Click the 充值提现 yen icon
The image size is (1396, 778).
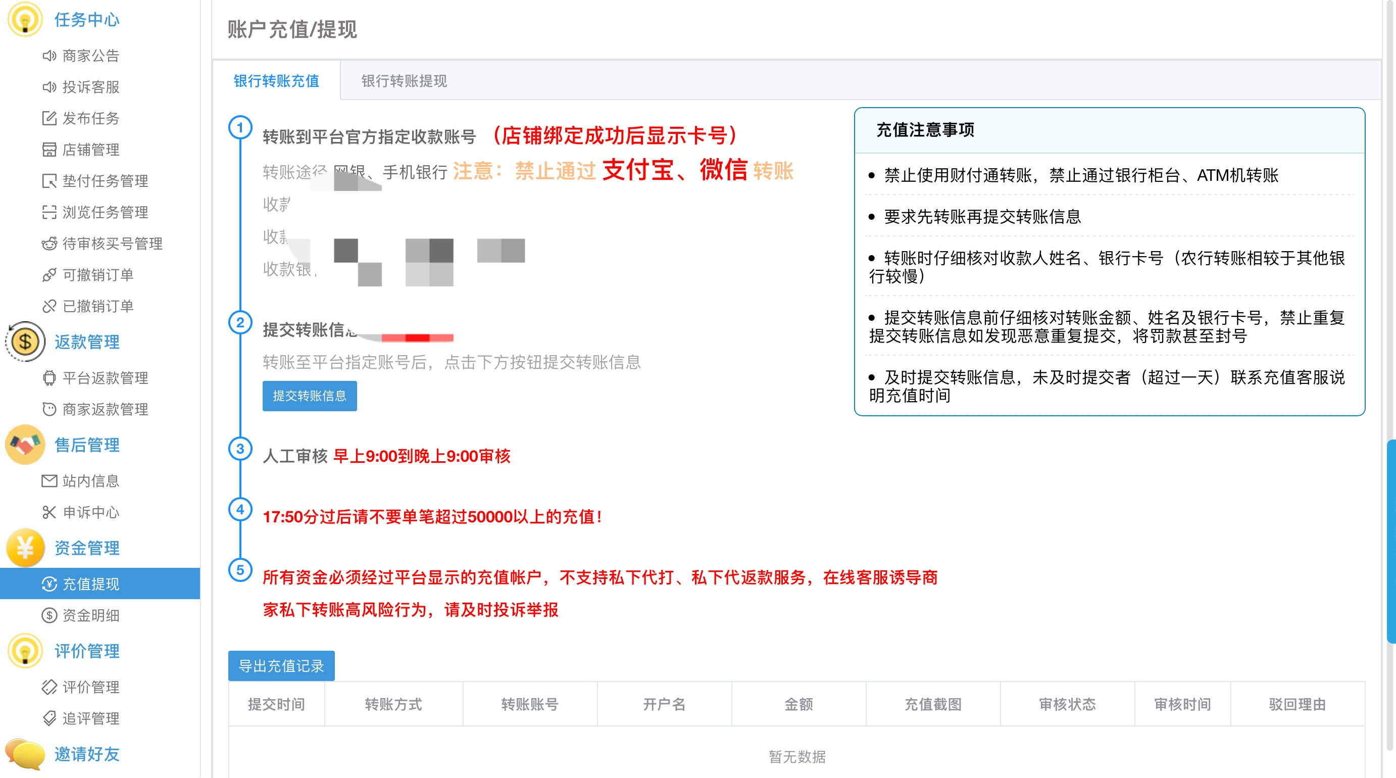click(x=49, y=584)
